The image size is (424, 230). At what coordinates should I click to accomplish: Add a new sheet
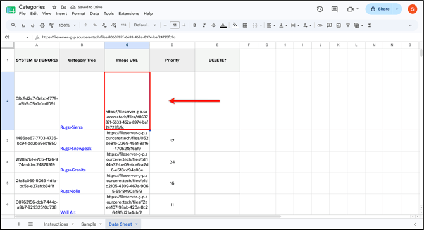click(x=18, y=224)
